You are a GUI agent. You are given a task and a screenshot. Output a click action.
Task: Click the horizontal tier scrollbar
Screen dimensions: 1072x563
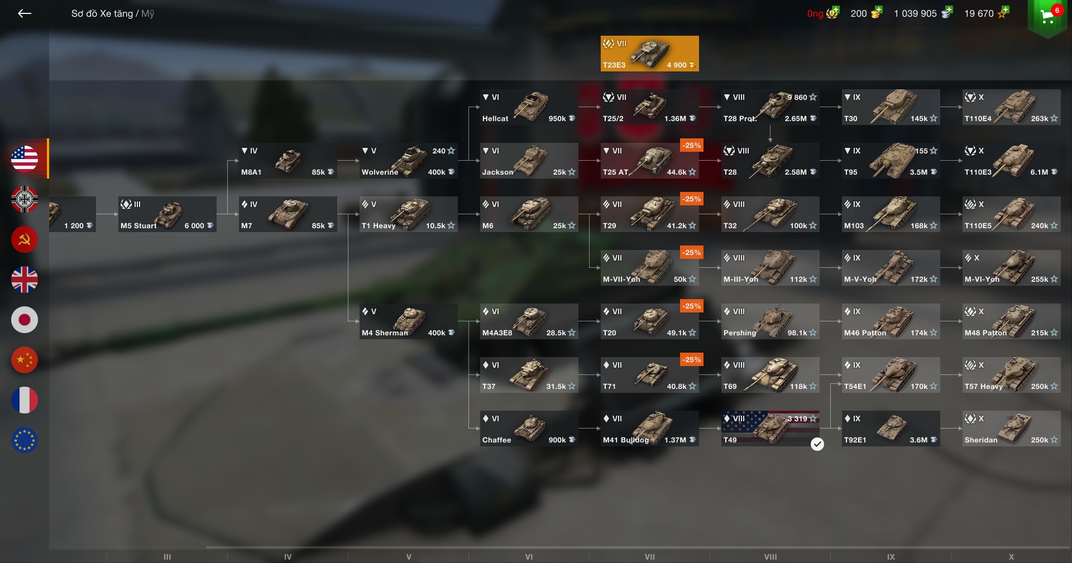pyautogui.click(x=638, y=548)
